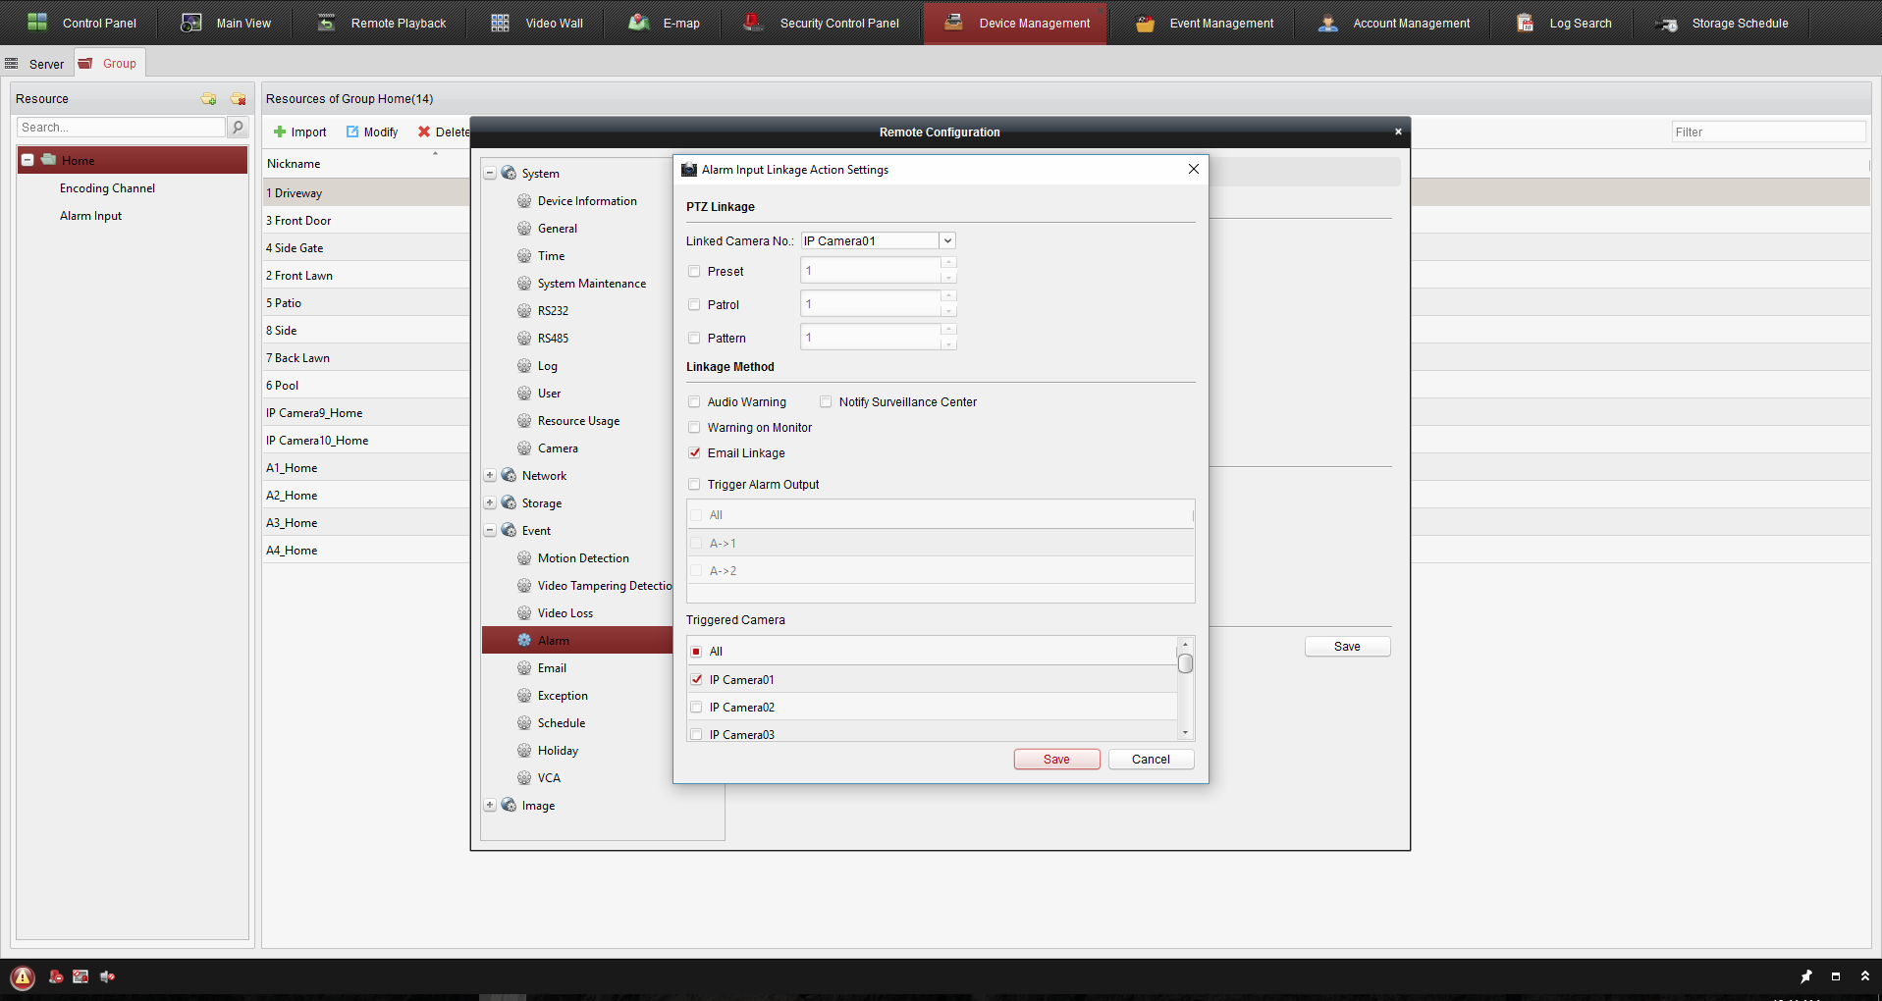Collapse the Event tree node

tap(490, 531)
